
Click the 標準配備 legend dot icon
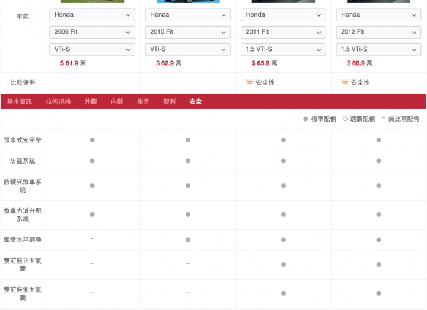(305, 119)
